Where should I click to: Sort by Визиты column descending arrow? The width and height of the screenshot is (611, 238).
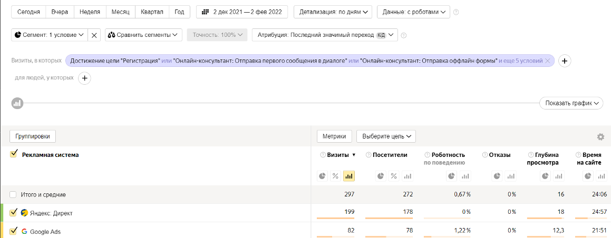point(354,155)
